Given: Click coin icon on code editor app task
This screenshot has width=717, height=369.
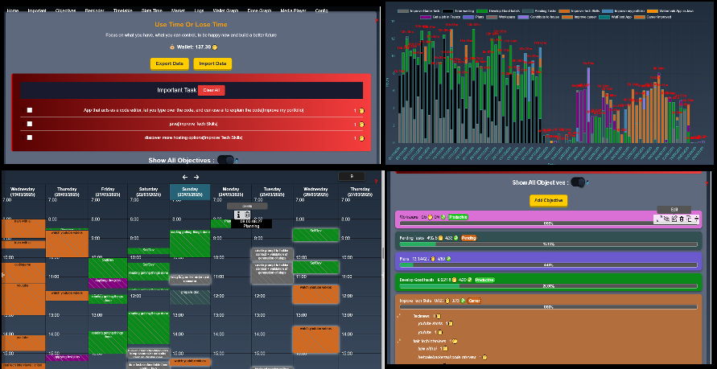Looking at the screenshot, I should point(361,110).
